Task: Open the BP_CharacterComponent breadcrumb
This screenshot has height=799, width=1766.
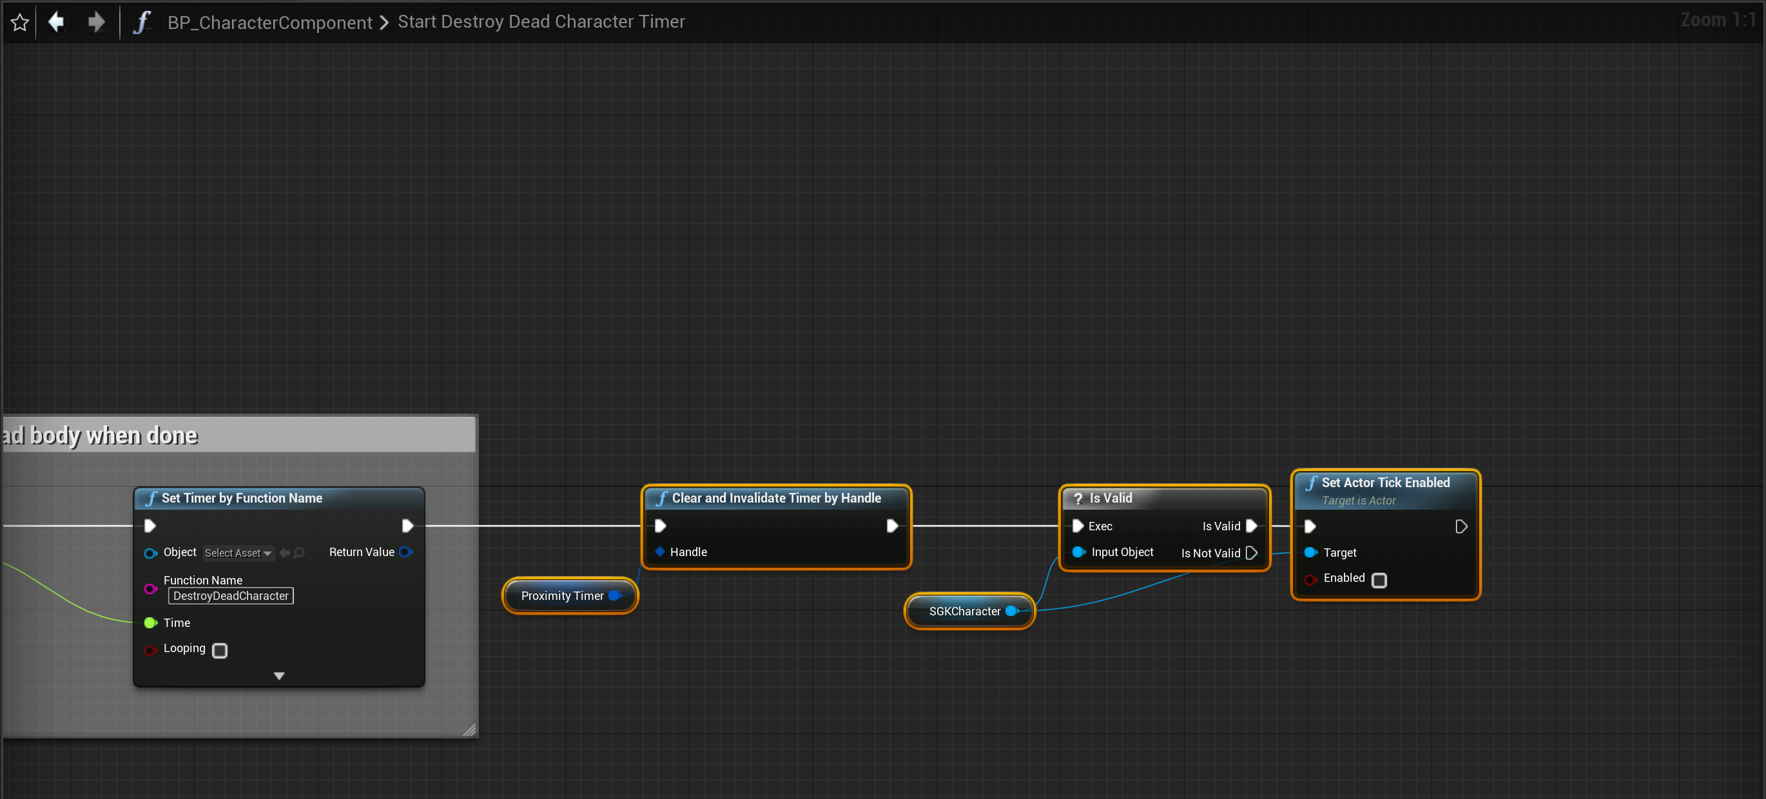Action: click(269, 22)
